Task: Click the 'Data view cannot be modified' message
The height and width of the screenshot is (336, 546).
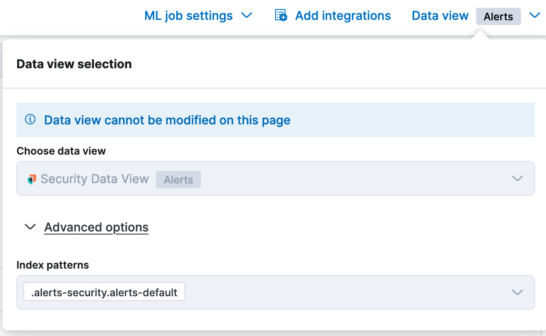Action: click(167, 120)
